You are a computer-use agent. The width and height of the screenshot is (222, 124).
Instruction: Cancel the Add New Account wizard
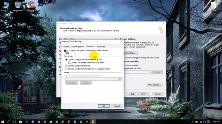[158, 94]
